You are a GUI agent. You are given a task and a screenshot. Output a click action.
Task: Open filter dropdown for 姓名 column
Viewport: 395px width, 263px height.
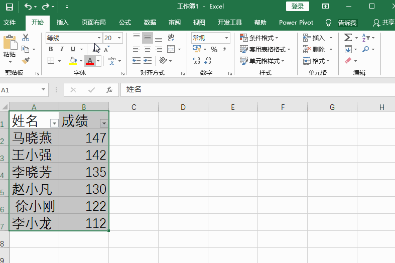(54, 123)
